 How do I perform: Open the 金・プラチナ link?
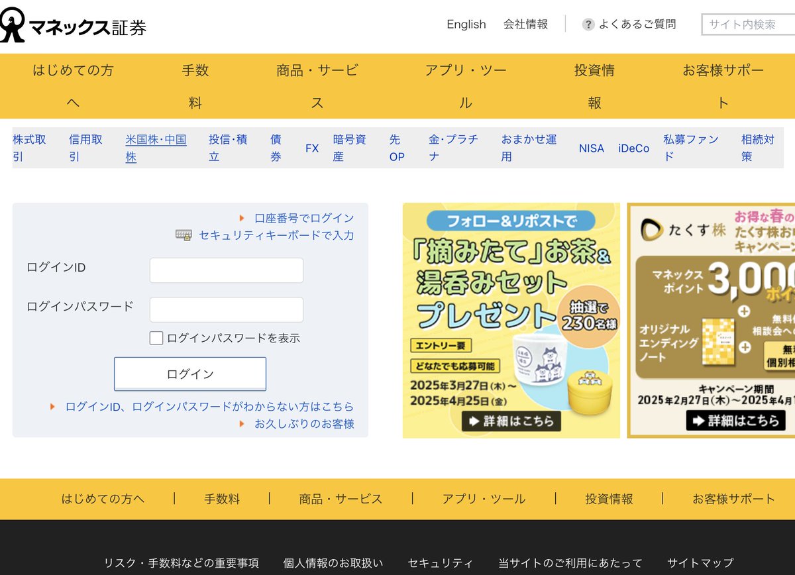[454, 148]
